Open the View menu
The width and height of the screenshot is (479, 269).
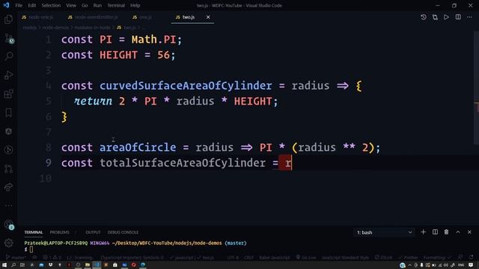(71, 5)
